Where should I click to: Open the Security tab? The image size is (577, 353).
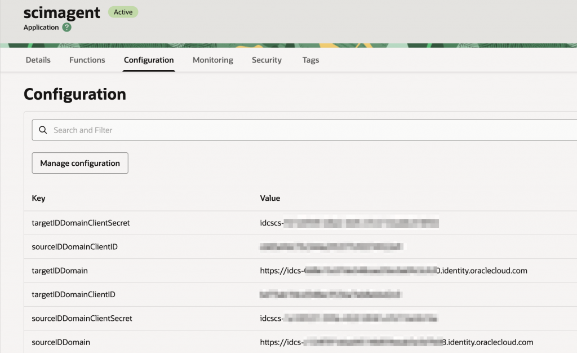(267, 60)
